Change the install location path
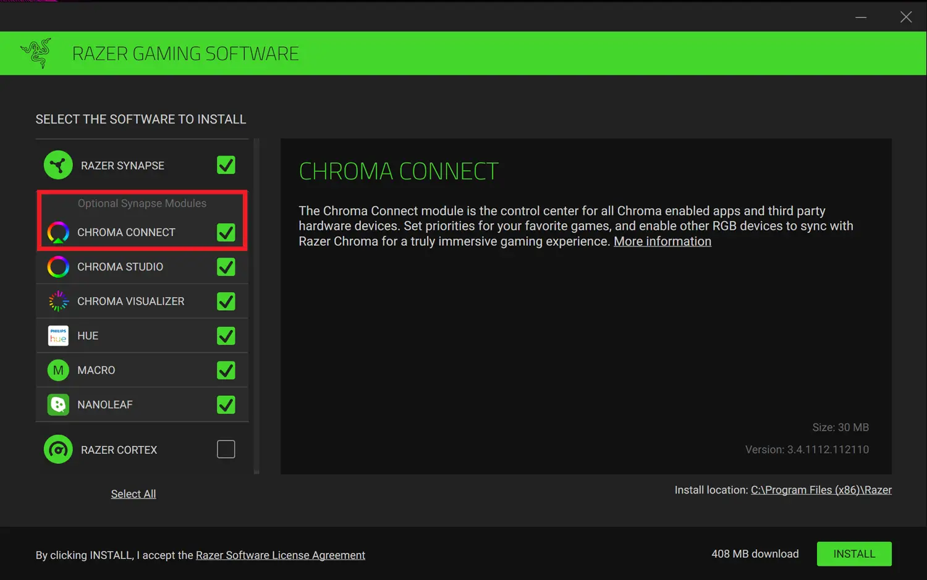 [821, 490]
